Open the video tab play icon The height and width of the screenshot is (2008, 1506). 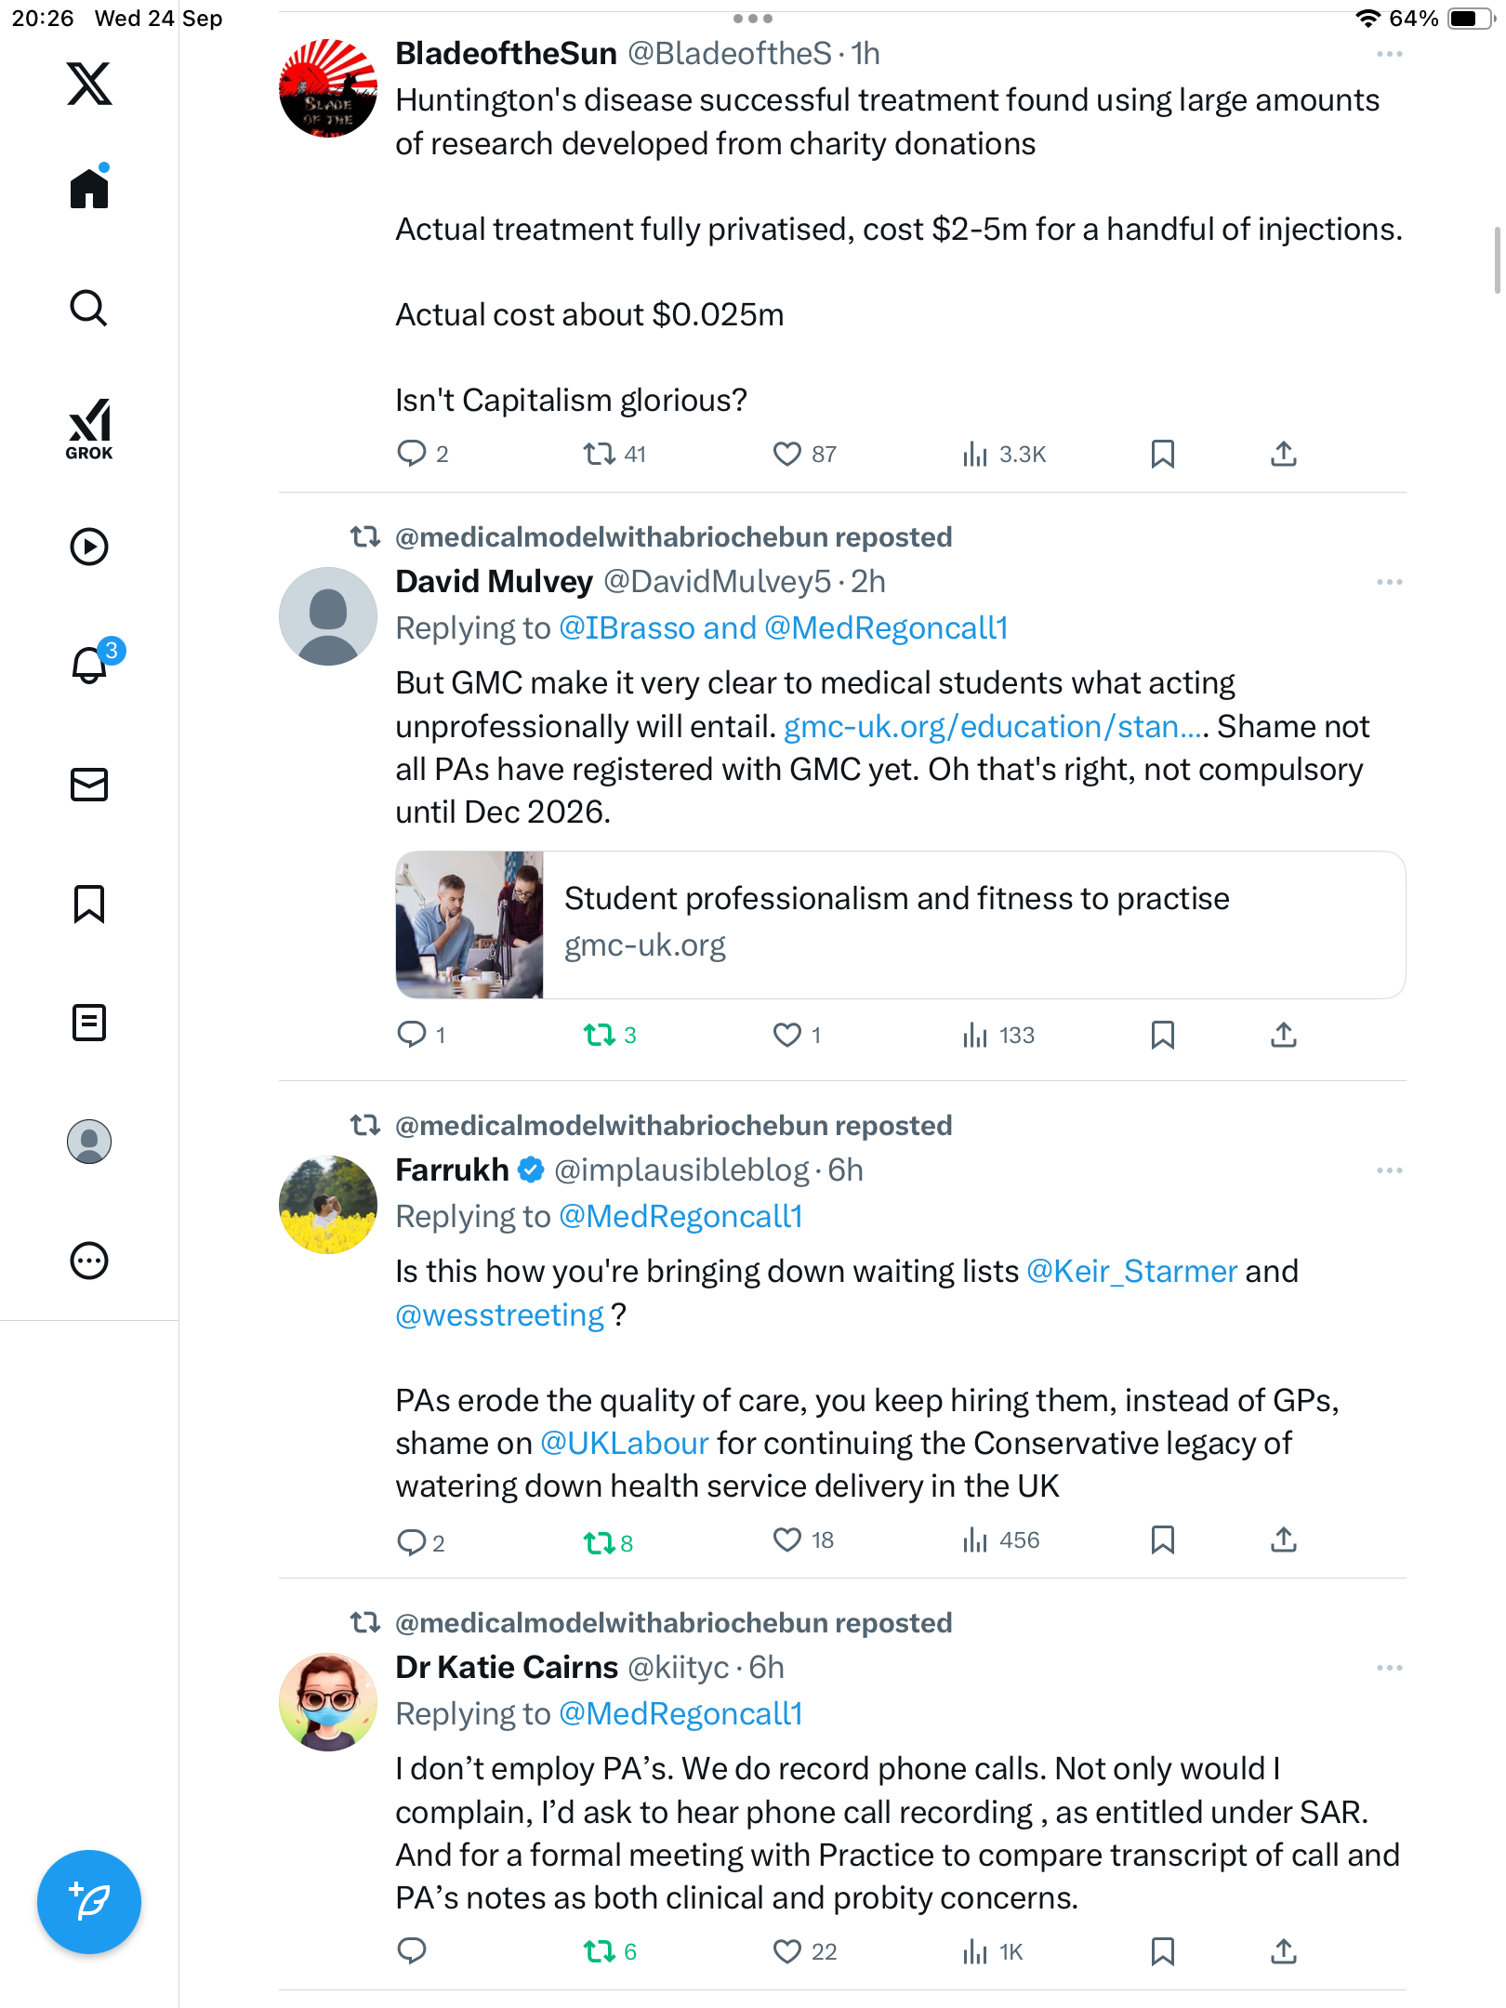89,547
